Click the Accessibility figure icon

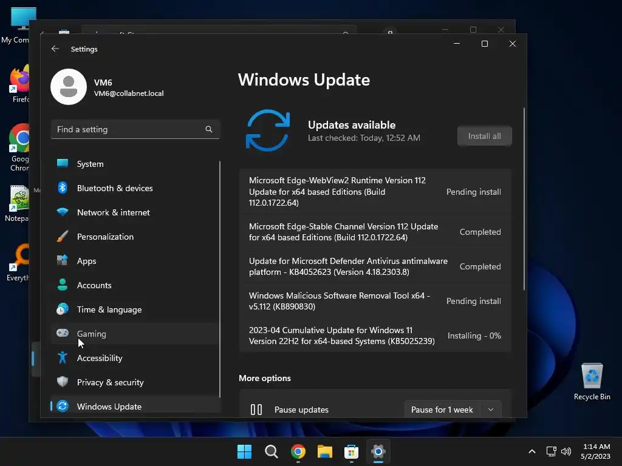pos(63,357)
